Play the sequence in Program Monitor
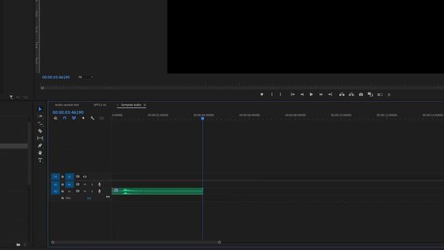Screen dimensions: 444x250 tap(311, 94)
